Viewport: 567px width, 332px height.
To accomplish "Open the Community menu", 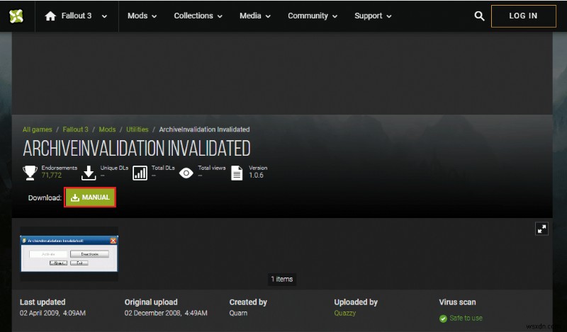I will point(313,16).
